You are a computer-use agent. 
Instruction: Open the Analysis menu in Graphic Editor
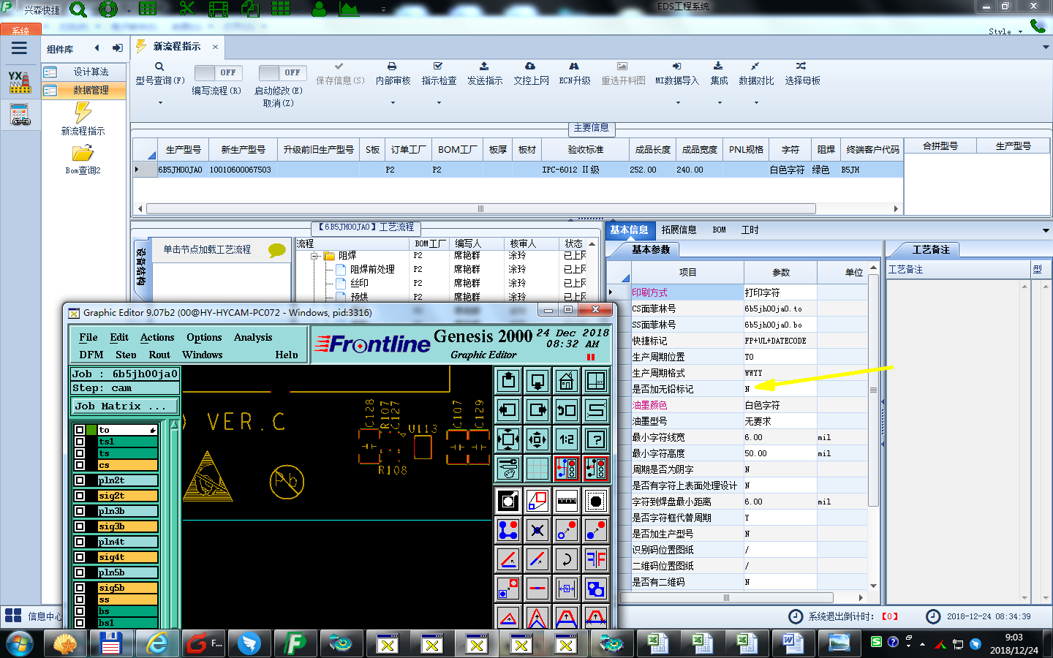(x=253, y=337)
